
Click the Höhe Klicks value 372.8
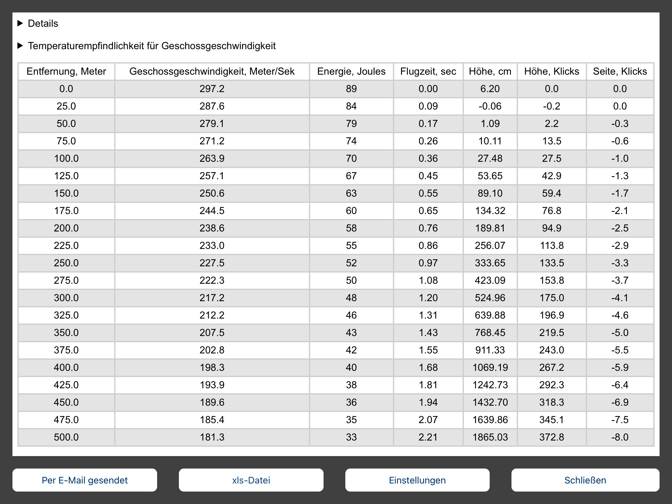(552, 437)
